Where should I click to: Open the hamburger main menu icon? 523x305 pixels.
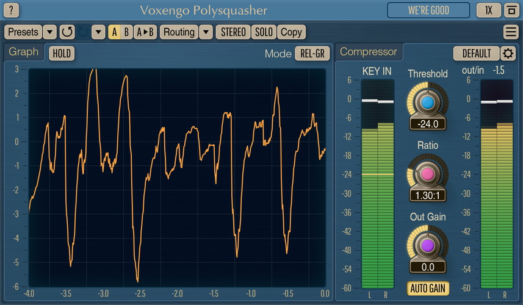click(511, 32)
